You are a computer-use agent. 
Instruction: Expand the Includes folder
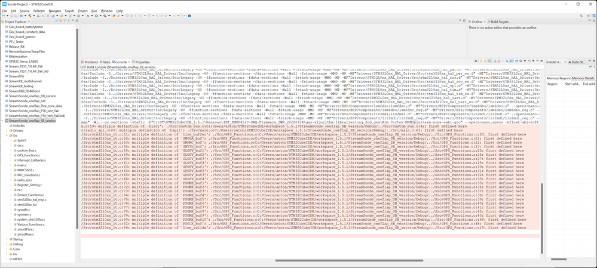coord(7,125)
